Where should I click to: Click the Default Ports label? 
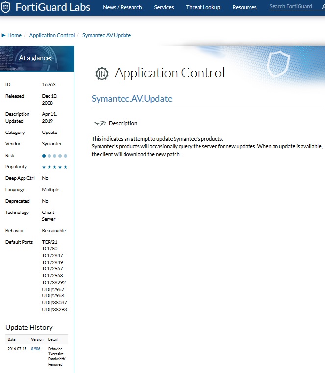[19, 242]
